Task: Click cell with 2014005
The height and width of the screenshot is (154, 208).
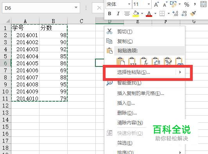Action: pyautogui.click(x=25, y=63)
